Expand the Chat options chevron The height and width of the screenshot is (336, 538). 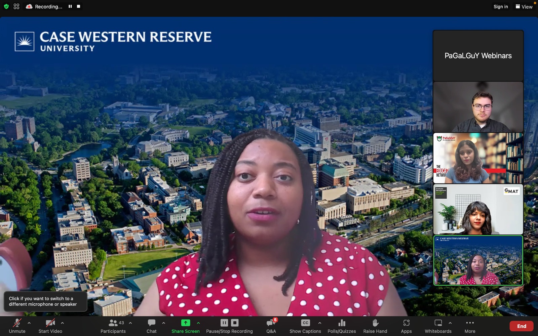[x=164, y=323]
